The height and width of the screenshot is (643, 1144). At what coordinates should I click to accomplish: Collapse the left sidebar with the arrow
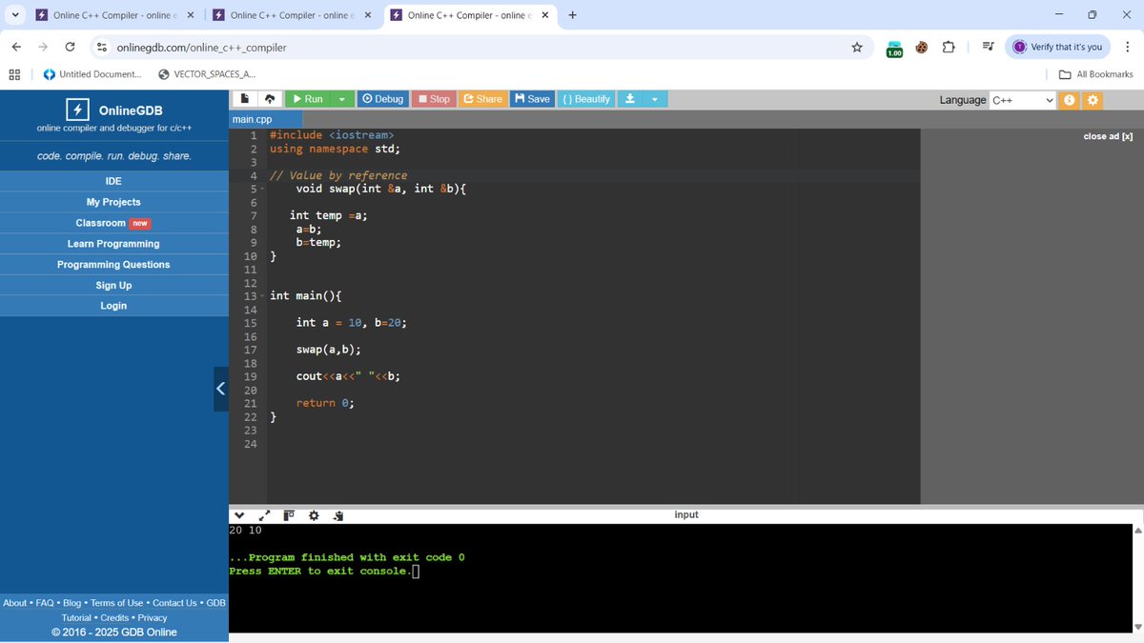click(219, 389)
